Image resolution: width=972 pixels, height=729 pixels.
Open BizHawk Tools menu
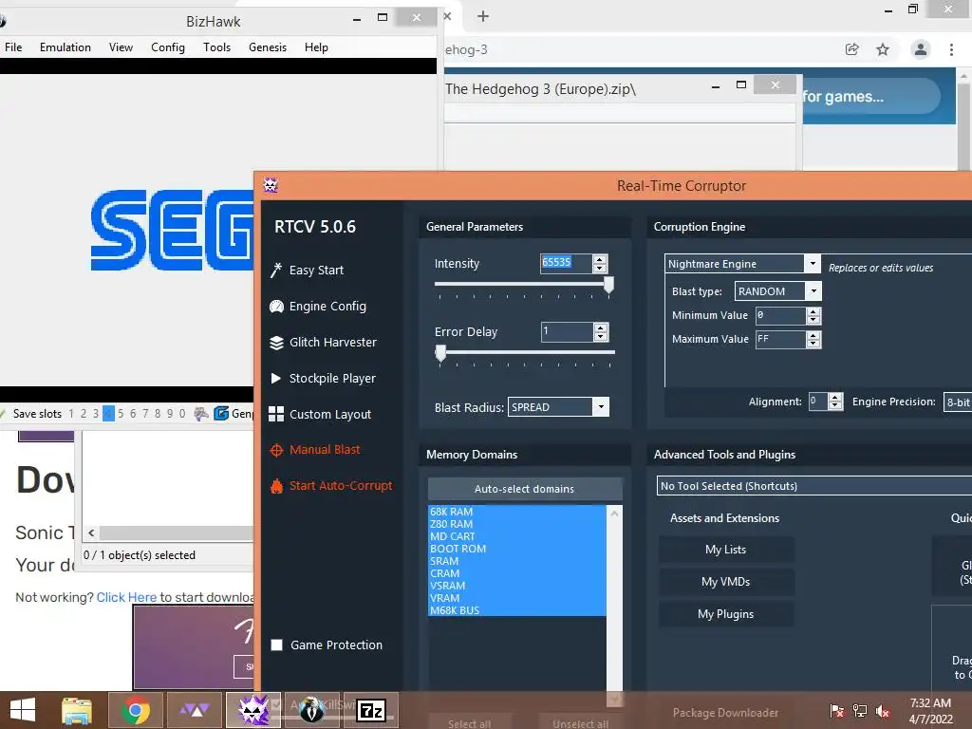217,47
